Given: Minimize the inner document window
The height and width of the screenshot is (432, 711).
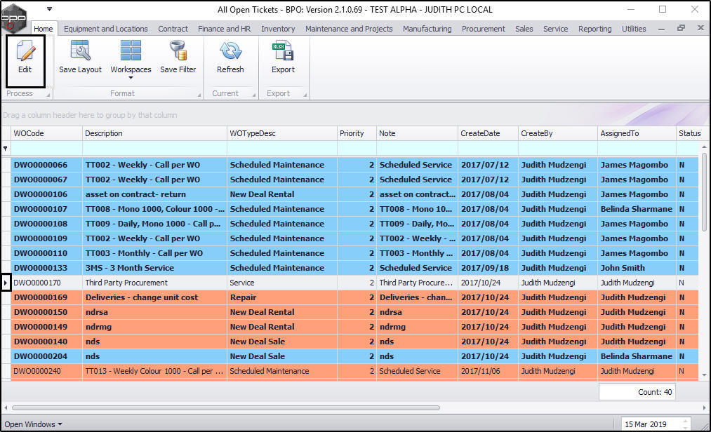Looking at the screenshot, I should point(662,29).
